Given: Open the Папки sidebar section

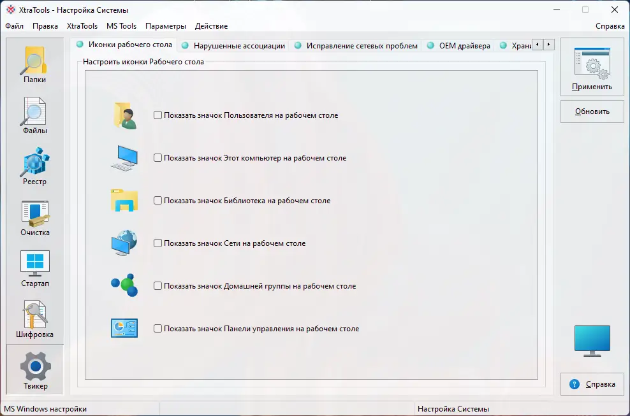Looking at the screenshot, I should point(34,65).
